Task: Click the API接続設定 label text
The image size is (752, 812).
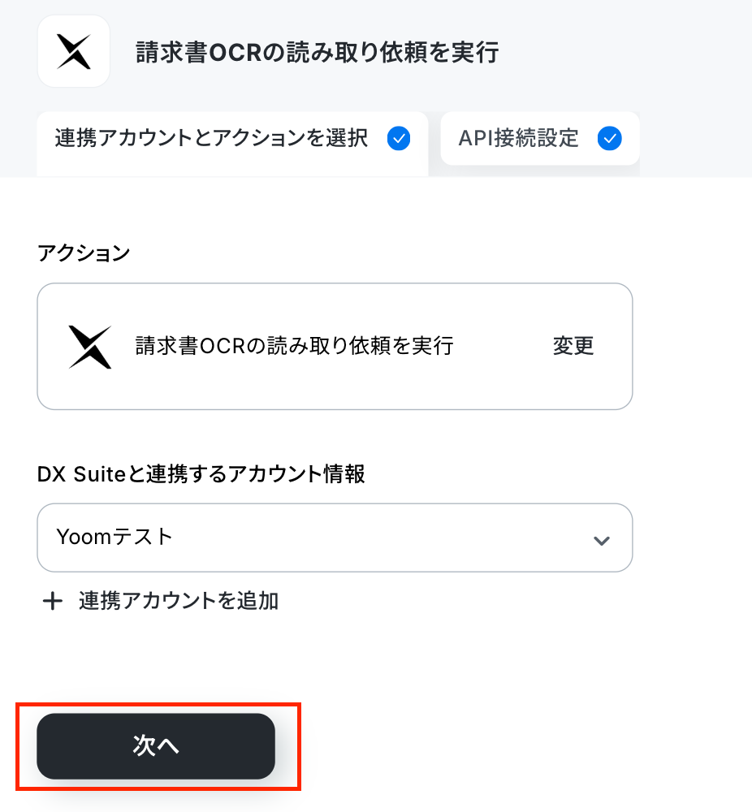Action: pos(518,138)
